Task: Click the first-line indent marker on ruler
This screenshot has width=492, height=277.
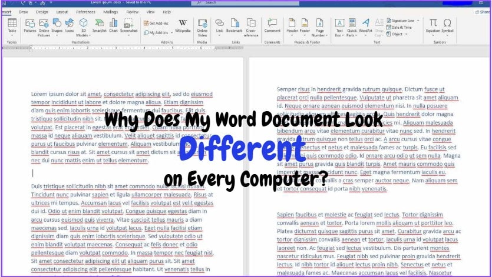Action: [x=31, y=46]
